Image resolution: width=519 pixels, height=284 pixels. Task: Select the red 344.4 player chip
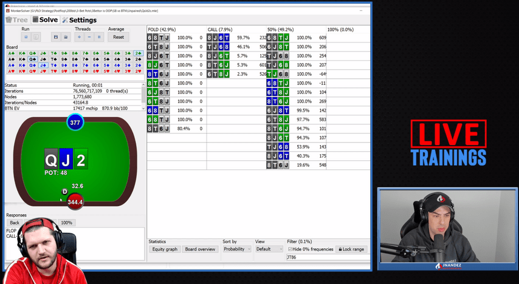point(75,202)
